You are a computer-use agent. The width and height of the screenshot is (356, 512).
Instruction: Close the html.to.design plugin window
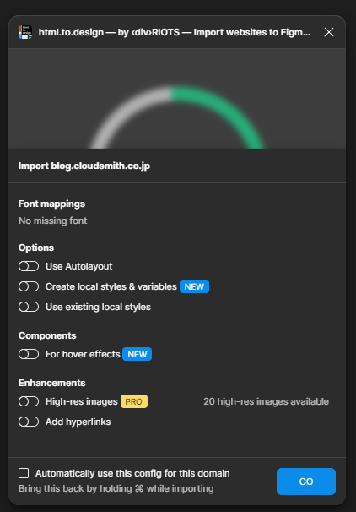pyautogui.click(x=329, y=32)
